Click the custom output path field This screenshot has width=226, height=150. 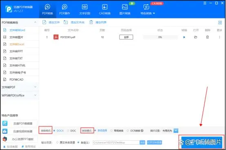pyautogui.click(x=116, y=143)
